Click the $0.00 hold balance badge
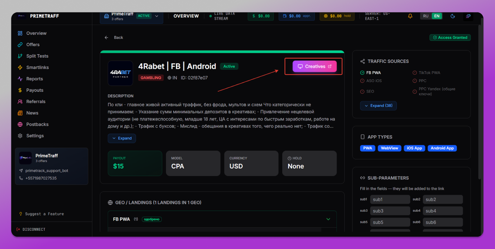 tap(337, 16)
